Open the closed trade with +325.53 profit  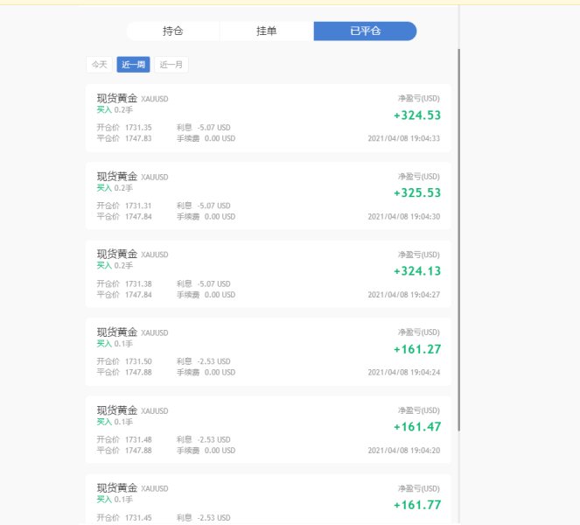click(269, 196)
